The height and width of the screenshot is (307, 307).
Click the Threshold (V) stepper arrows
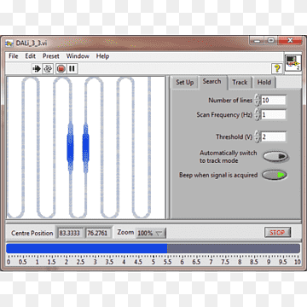coord(257,136)
